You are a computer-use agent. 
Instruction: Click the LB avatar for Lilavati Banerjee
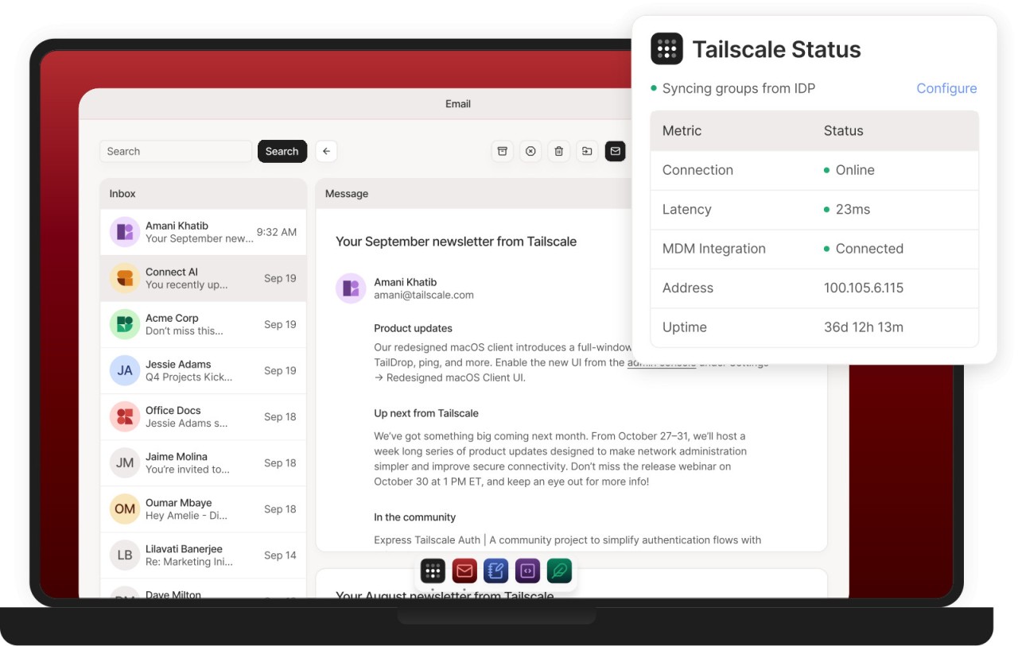coord(125,555)
